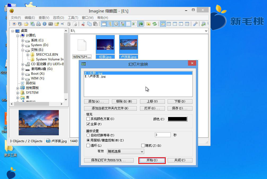
Task: Click the 添加(A)... button
Action: point(96,101)
